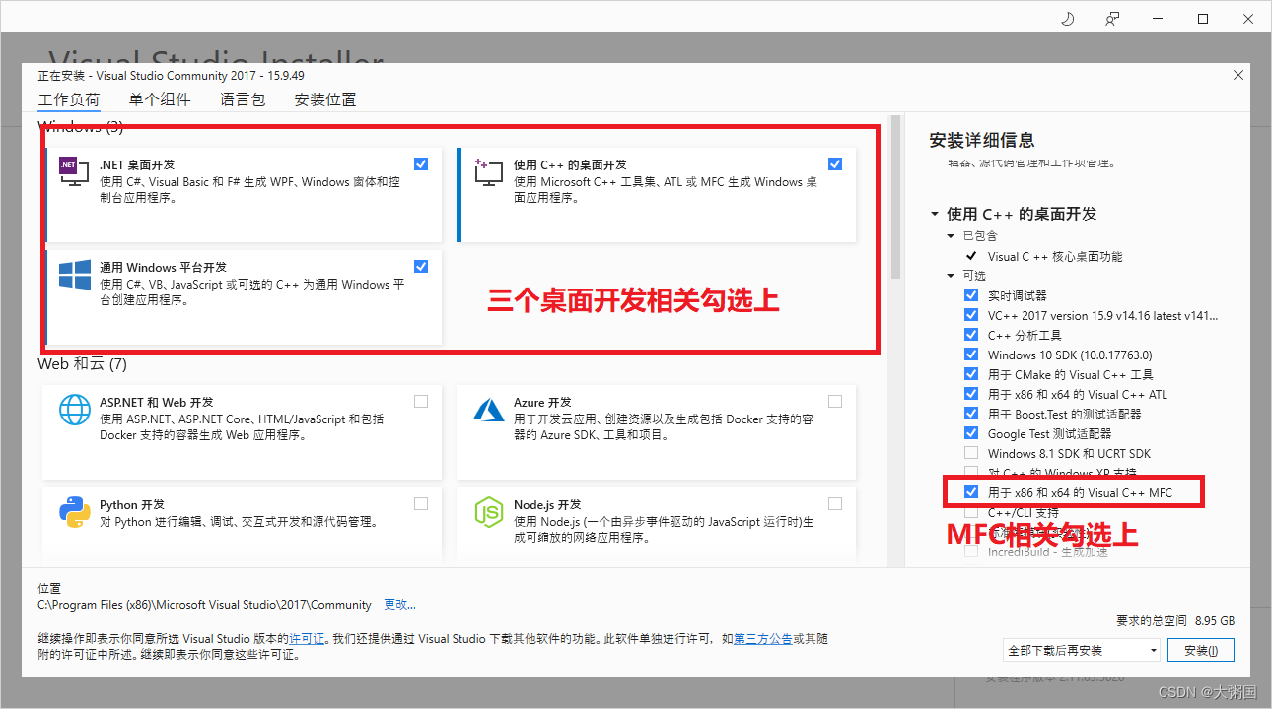
Task: Uncheck the Boost.Test 测试适配器 option
Action: pyautogui.click(x=971, y=414)
